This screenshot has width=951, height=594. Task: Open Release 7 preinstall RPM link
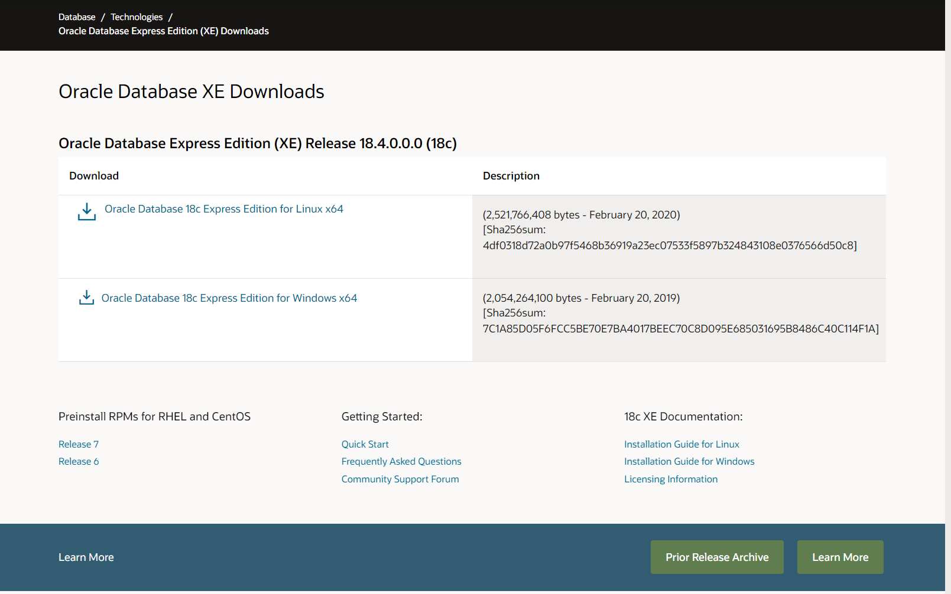click(x=79, y=444)
